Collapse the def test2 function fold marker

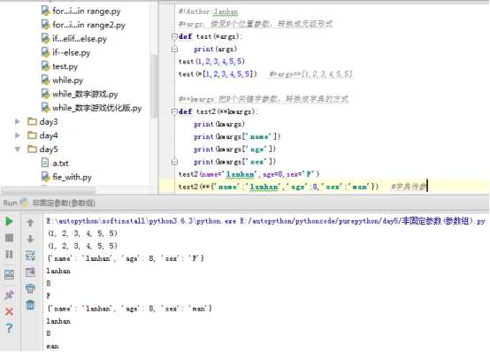point(175,111)
